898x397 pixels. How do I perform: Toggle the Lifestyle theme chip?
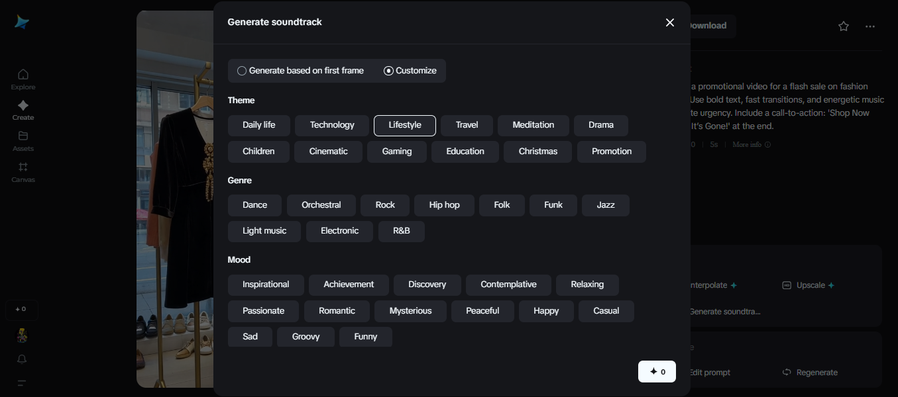[404, 125]
